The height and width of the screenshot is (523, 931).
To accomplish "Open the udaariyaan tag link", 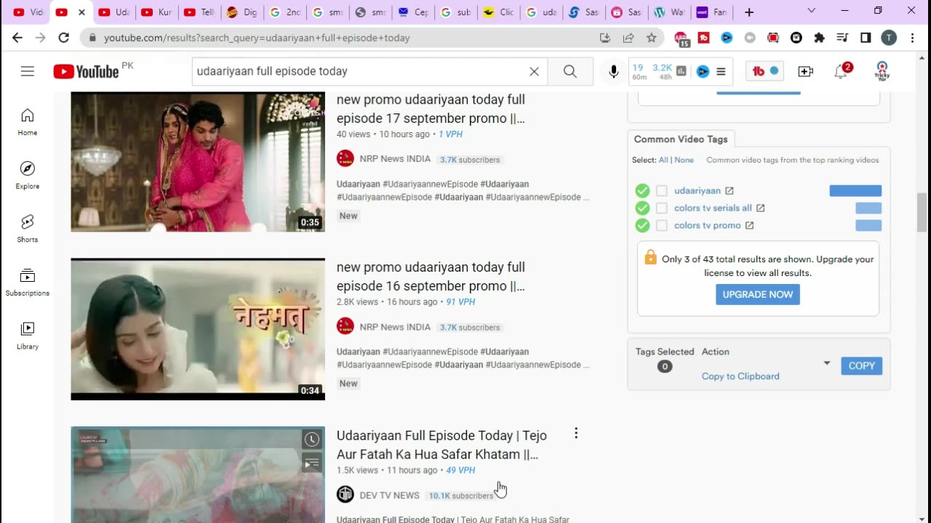I will 698,191.
